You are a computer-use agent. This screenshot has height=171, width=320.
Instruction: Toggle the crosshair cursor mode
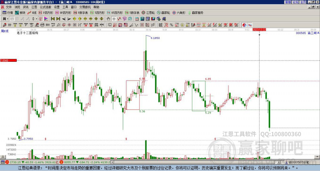tap(114, 19)
